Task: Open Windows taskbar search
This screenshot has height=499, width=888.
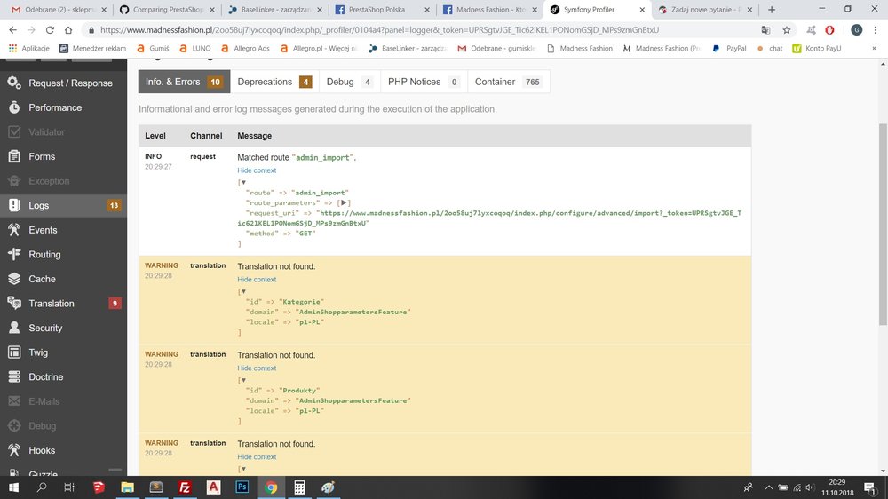Action: [42, 487]
